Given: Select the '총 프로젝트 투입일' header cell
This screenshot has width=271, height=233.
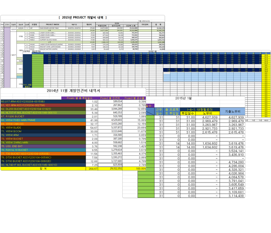Looking at the screenshot, I should point(172,111).
